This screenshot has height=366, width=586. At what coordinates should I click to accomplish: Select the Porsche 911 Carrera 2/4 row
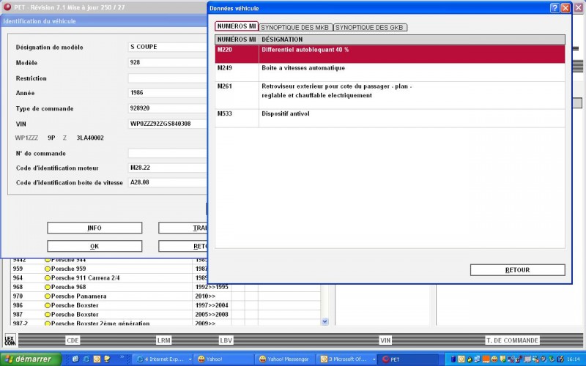166,278
